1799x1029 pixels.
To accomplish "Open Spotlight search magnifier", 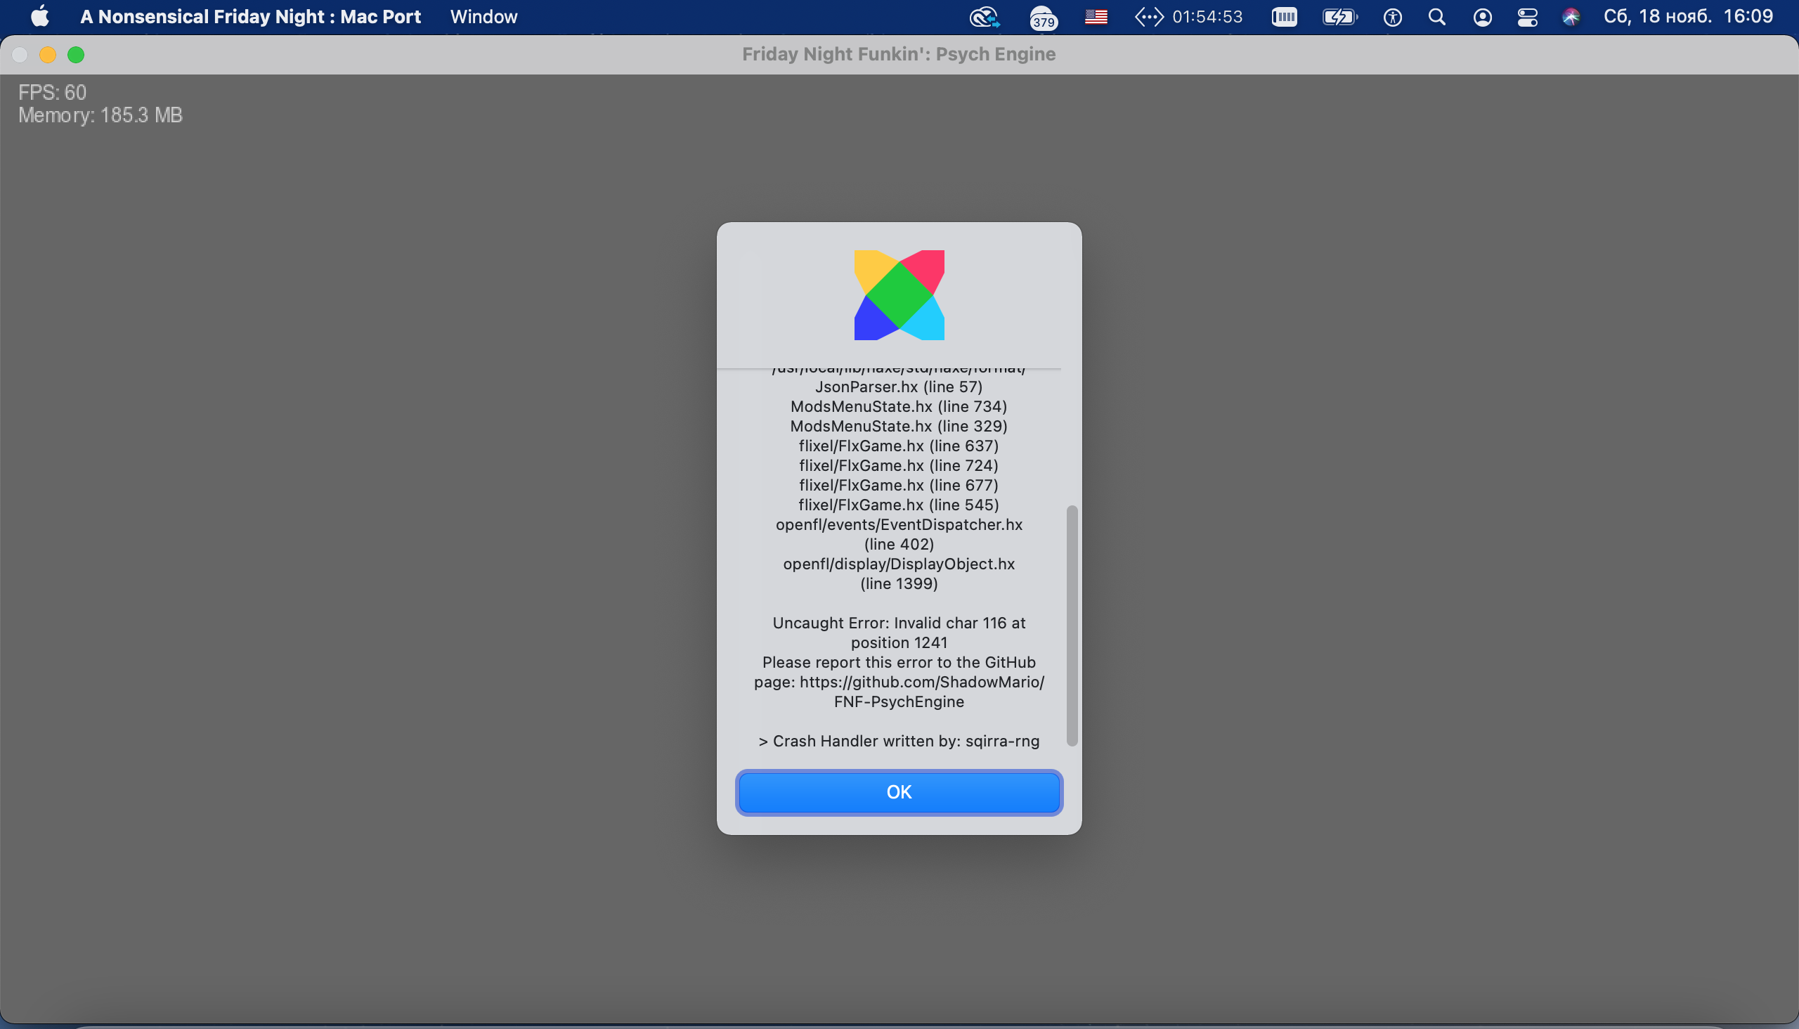I will tap(1436, 16).
